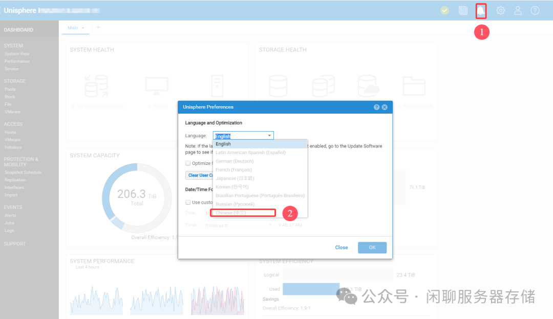The height and width of the screenshot is (319, 553).
Task: Click the first System Performance sparkline chart
Action: (96, 301)
